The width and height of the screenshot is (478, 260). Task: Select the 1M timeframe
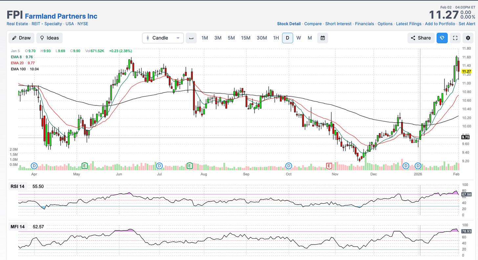click(x=205, y=38)
